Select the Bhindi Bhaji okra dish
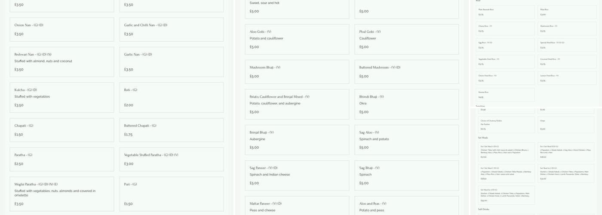This screenshot has height=215, width=602. click(x=406, y=104)
